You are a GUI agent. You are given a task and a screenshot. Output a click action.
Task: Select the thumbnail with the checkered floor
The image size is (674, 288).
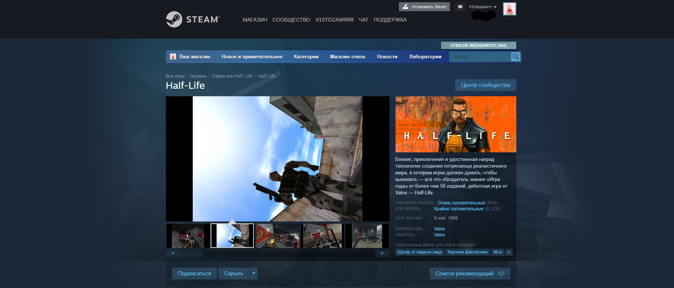322,236
